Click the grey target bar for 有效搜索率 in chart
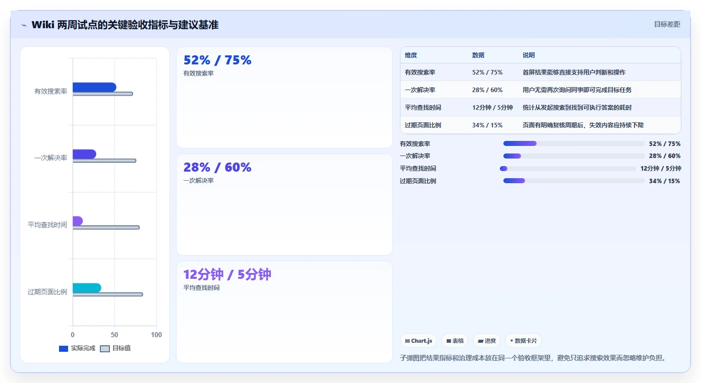This screenshot has width=701, height=383. tap(103, 94)
